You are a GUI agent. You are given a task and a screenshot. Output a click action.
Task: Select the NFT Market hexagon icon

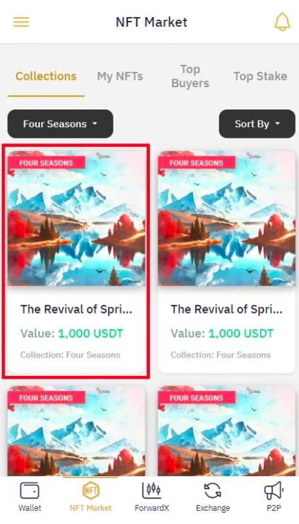tap(90, 491)
